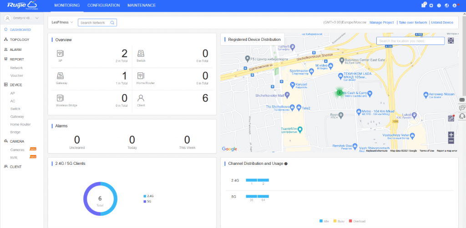Click the Manage Project link
This screenshot has height=228, width=466.
pos(381,22)
